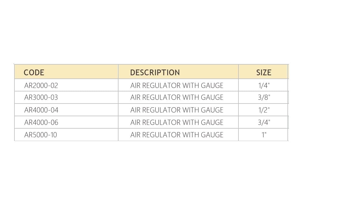346x214 pixels.
Task: Click the description cell in the AR4000-04 row
Action: click(177, 110)
